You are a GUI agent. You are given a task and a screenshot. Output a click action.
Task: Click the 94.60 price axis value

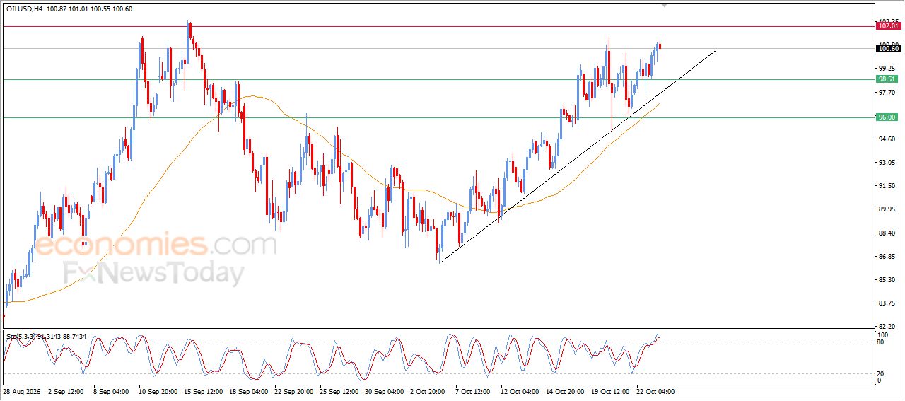[887, 139]
